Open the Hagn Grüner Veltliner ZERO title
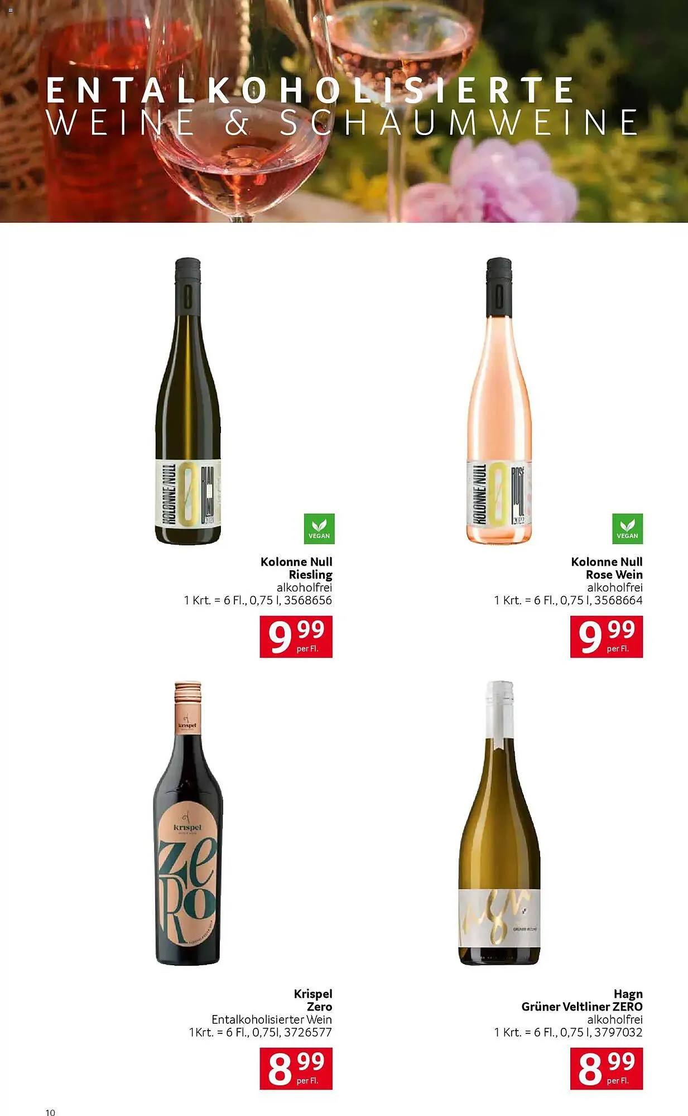The image size is (688, 1116). (582, 1000)
